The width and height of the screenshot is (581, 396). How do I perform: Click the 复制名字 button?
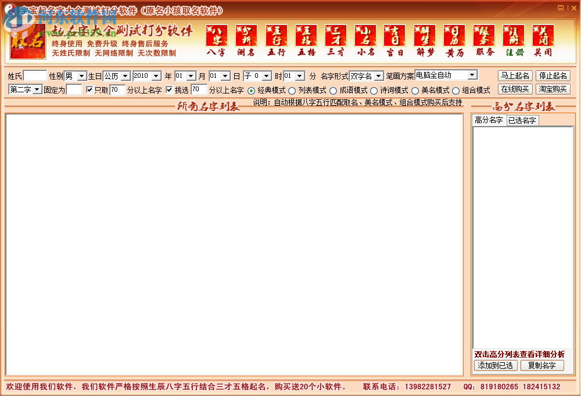542,365
